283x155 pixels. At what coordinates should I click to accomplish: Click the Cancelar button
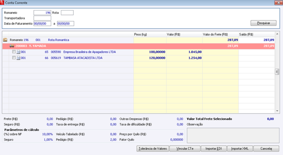pyautogui.click(x=266, y=148)
